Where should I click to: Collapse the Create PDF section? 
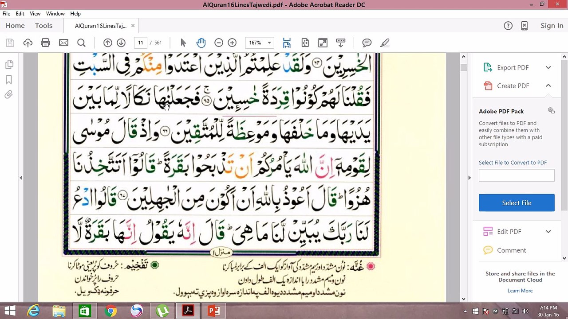point(548,86)
